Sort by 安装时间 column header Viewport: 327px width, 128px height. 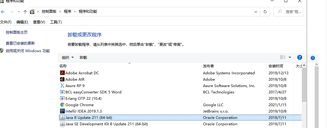[x=280, y=66]
